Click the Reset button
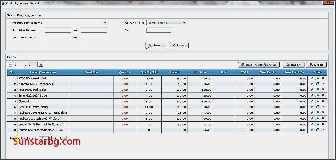The image size is (336, 160). (x=179, y=45)
